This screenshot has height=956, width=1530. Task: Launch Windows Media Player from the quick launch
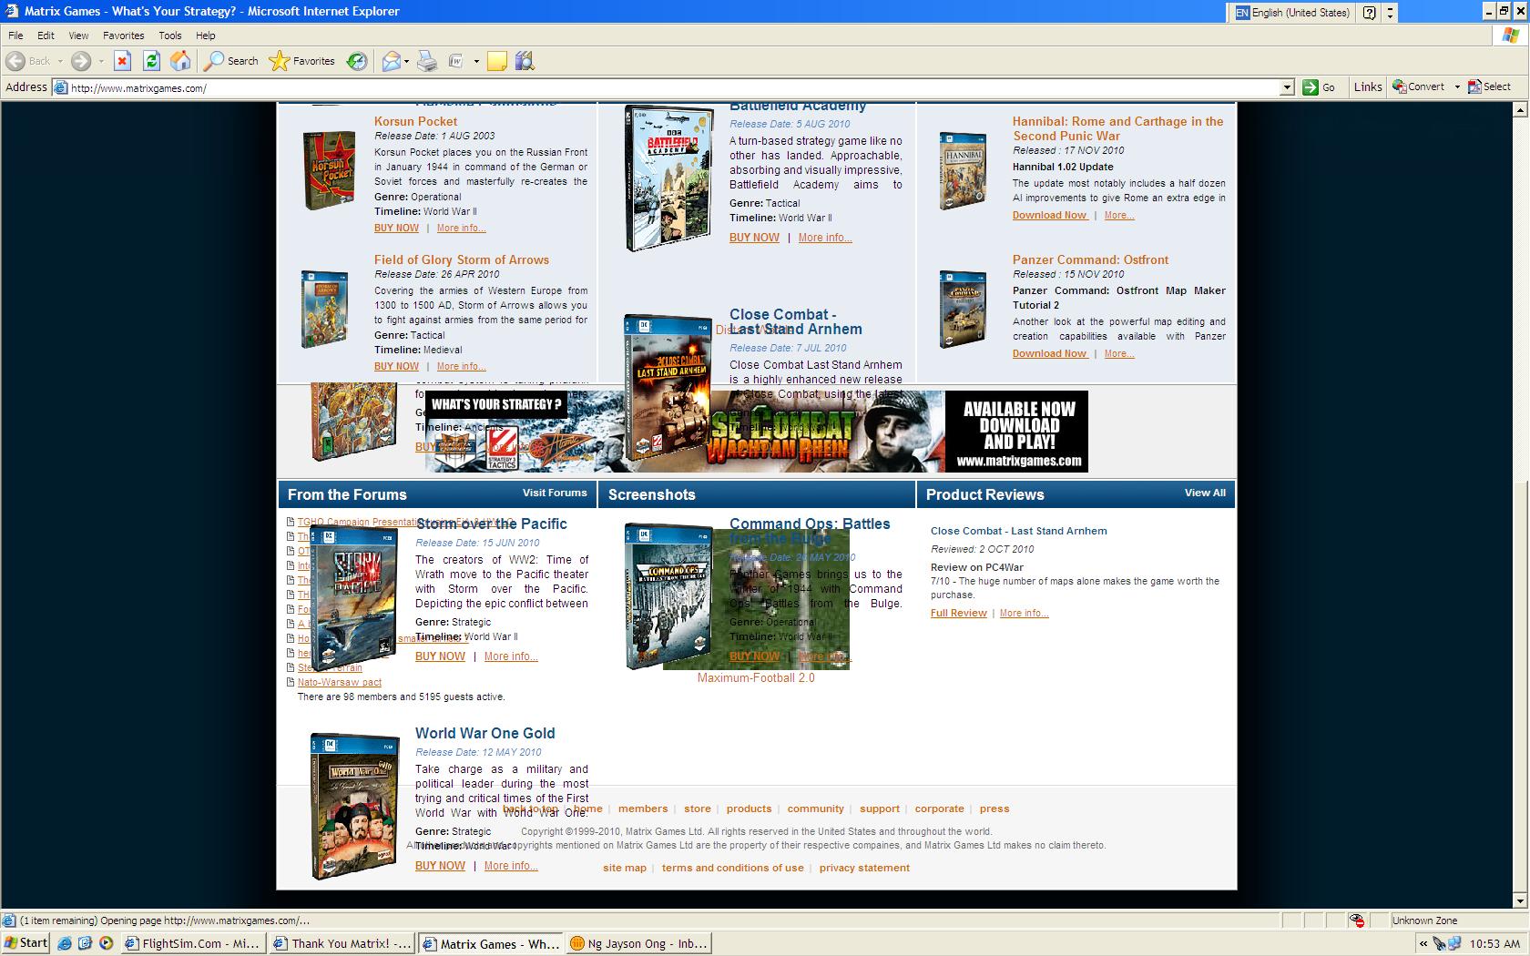pyautogui.click(x=106, y=943)
